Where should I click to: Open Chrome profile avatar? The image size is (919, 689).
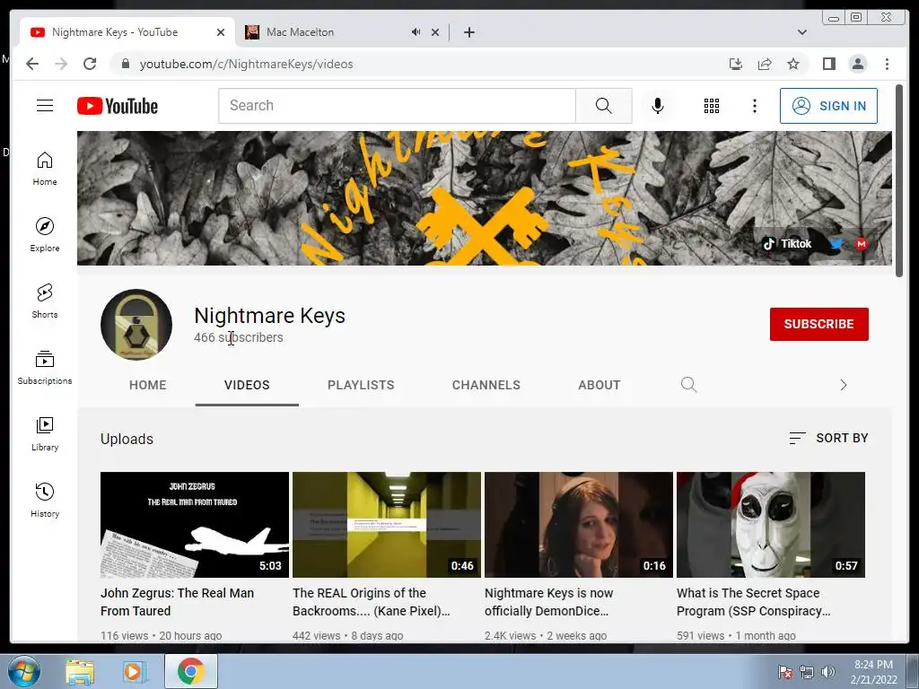tap(857, 64)
